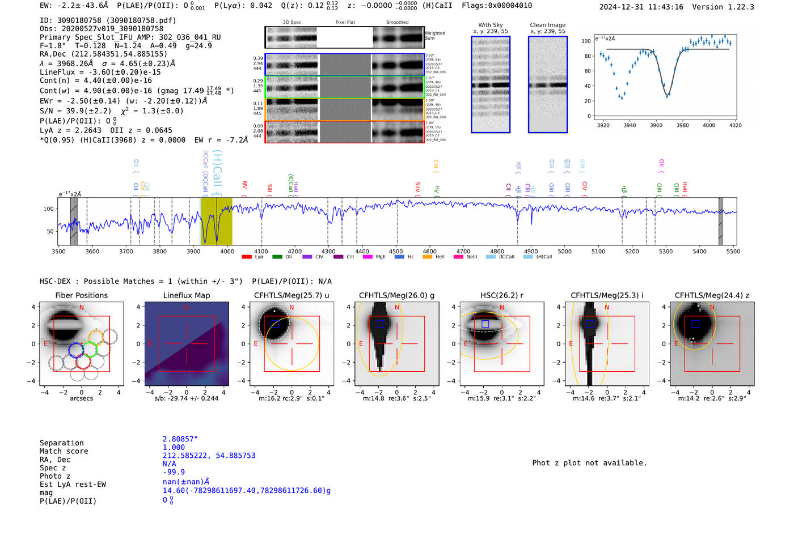Click the (K)CaII legend swatch
This screenshot has width=794, height=540.
click(491, 257)
